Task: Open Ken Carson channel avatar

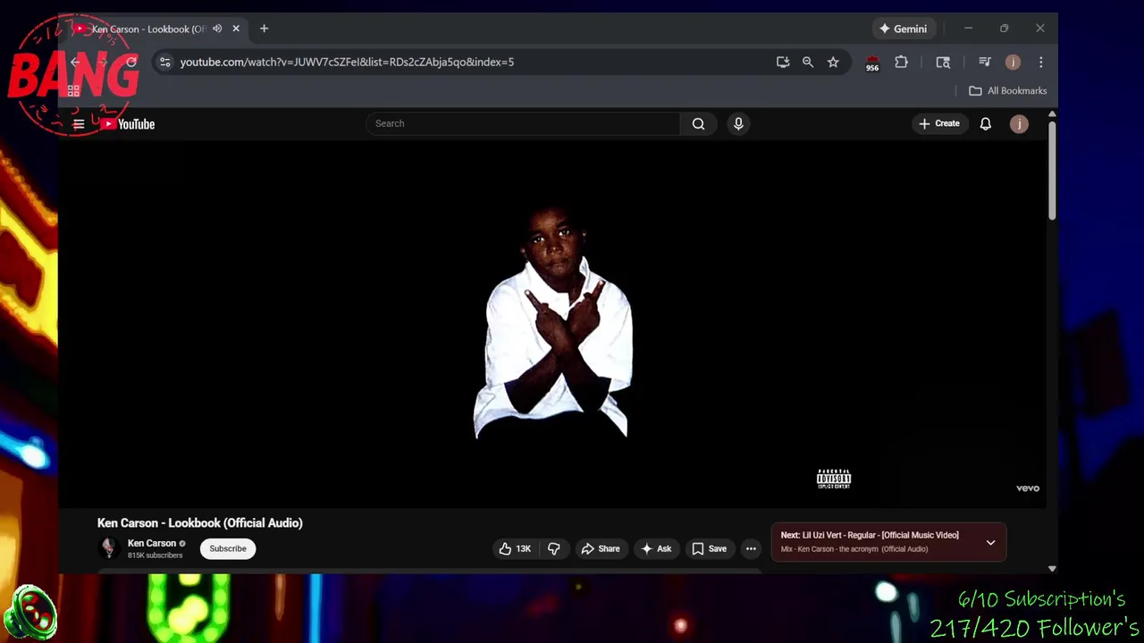Action: pyautogui.click(x=108, y=548)
